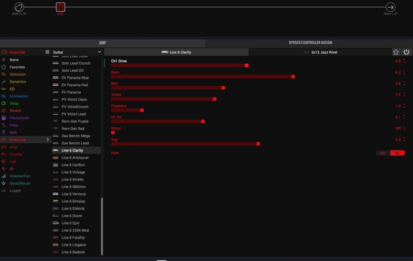Turn Hum off with the Off switch

click(x=383, y=153)
